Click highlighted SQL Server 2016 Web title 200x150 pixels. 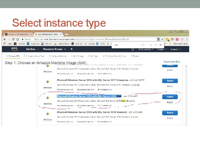[x=89, y=96]
